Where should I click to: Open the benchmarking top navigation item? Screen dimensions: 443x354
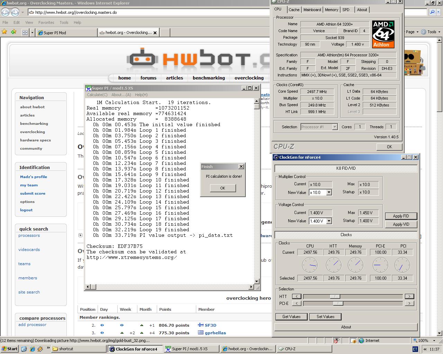click(209, 78)
